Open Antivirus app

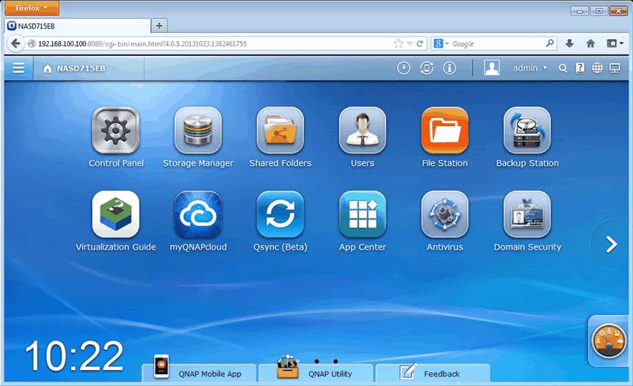tap(444, 215)
